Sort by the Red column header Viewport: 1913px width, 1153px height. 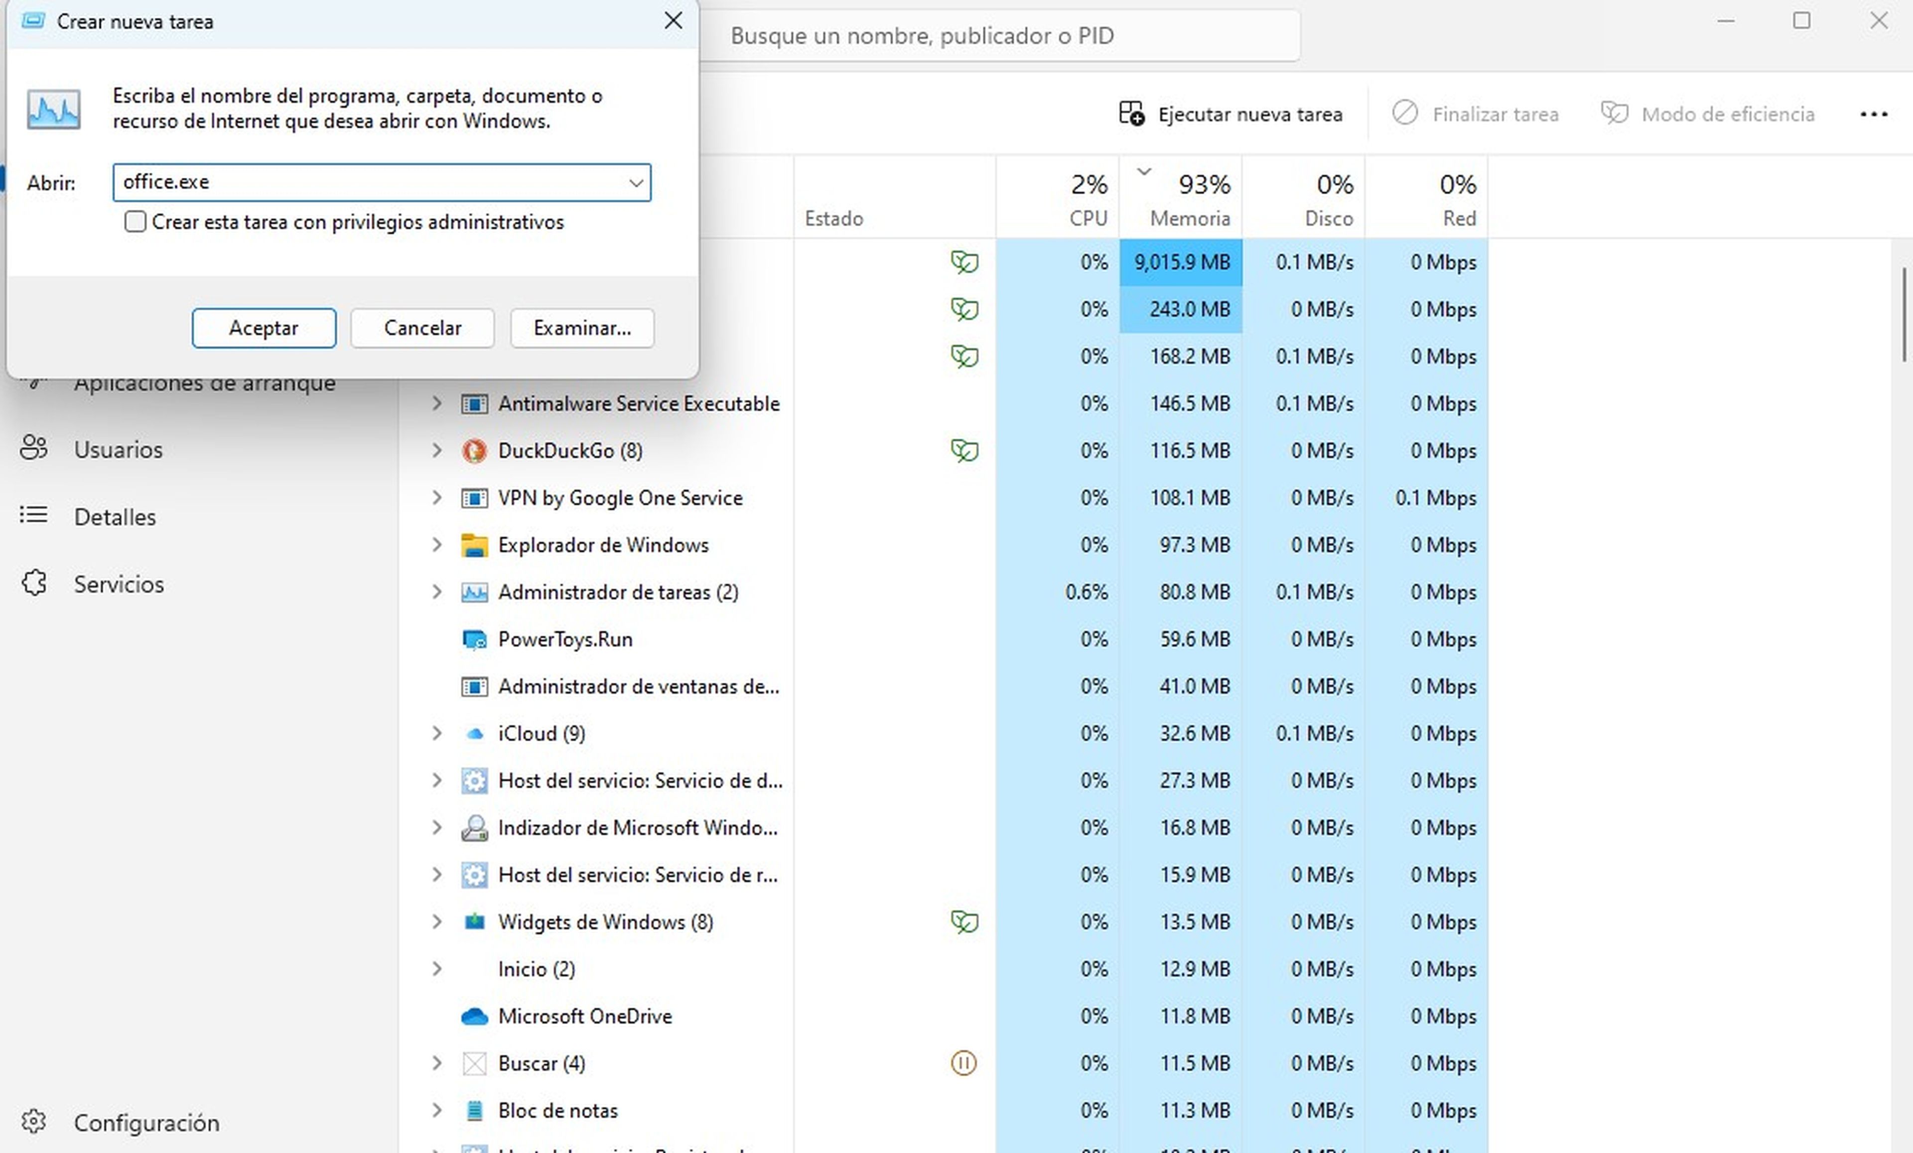coord(1427,197)
